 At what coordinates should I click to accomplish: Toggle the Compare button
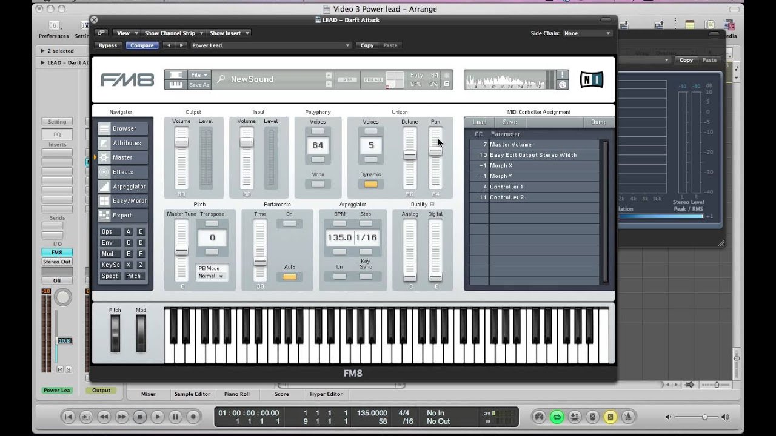tap(142, 45)
